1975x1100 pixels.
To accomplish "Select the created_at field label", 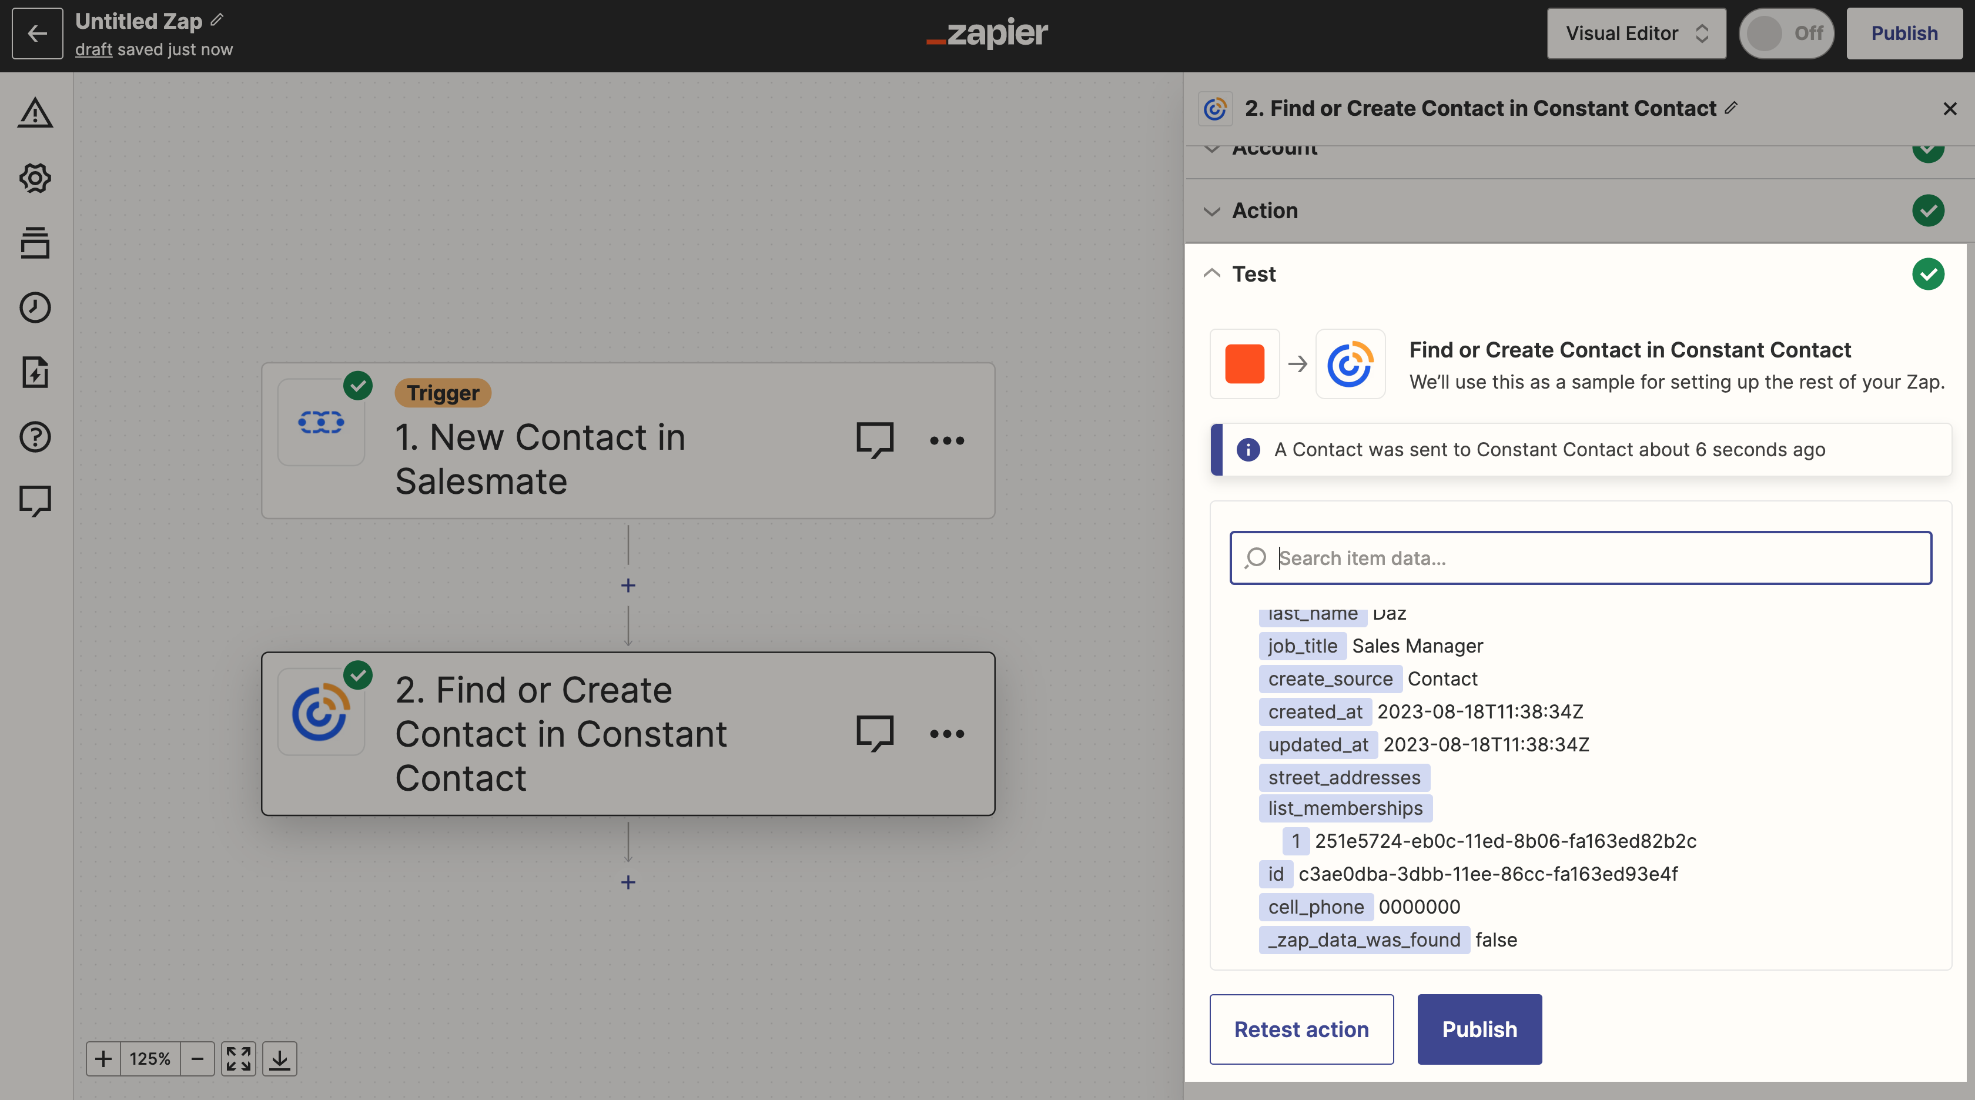I will [x=1315, y=712].
